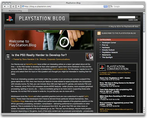Open the Hardware category
Screen dimensions: 147x118
click(x=106, y=47)
